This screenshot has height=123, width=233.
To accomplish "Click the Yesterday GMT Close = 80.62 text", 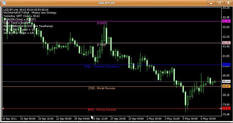I will (21, 16).
